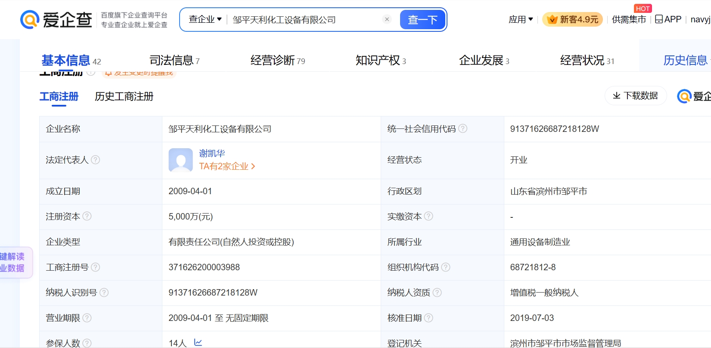The width and height of the screenshot is (711, 348).
Task: Open legal representative 谢凯华 link
Action: pos(212,153)
